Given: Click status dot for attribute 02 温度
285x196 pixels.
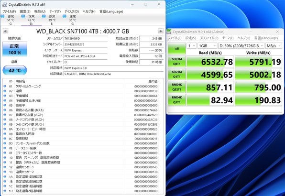Looking at the screenshot, I should (5, 91).
